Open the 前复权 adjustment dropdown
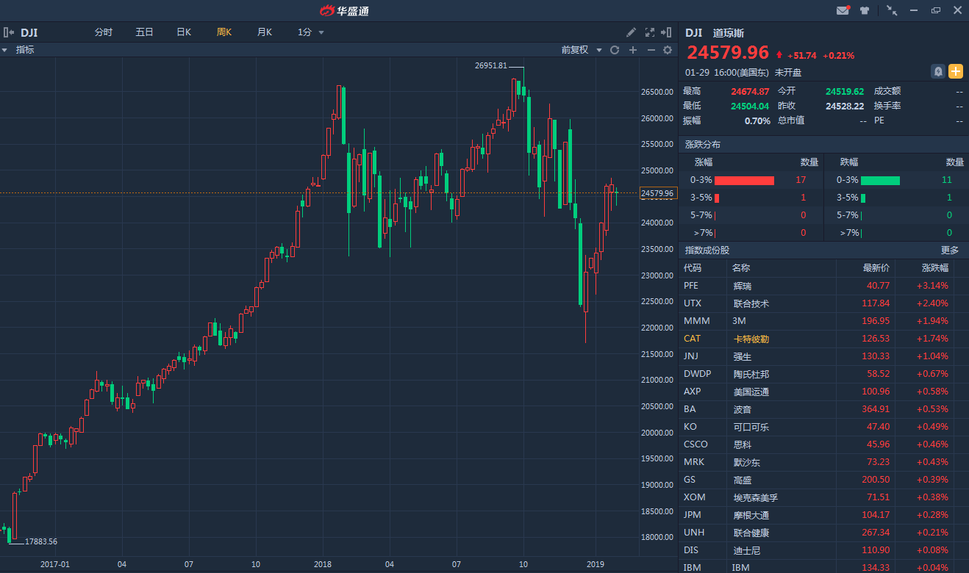This screenshot has height=573, width=969. [582, 50]
